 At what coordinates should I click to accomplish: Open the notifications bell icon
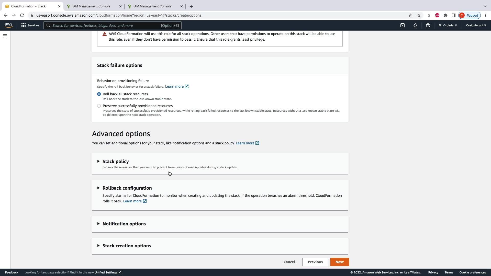tap(415, 25)
